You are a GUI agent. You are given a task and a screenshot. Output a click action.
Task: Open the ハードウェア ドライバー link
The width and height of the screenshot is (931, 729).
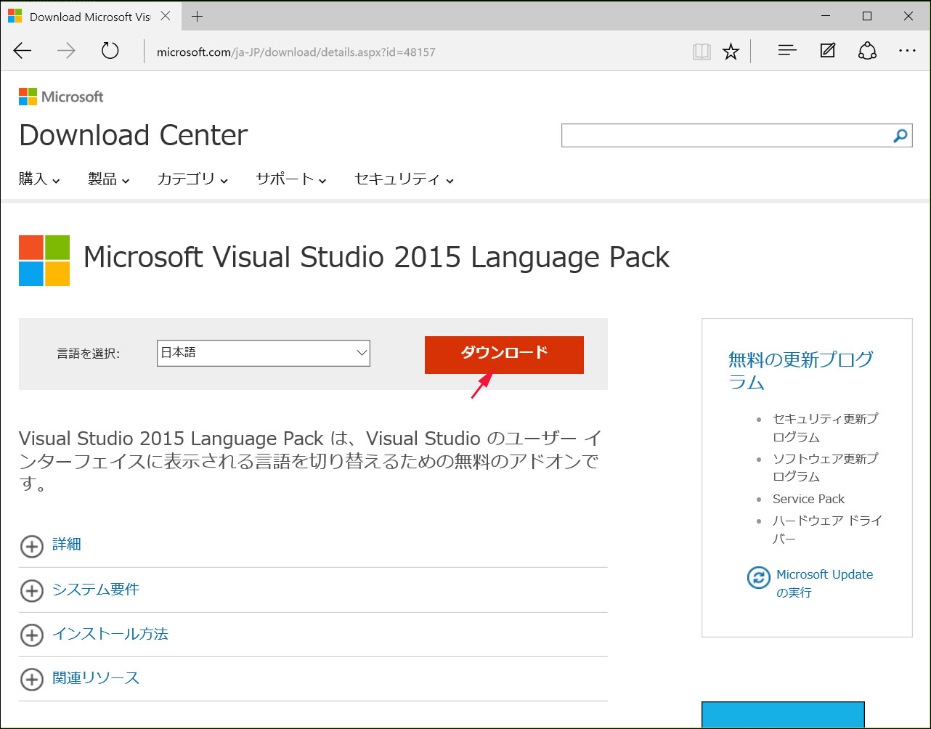point(827,529)
